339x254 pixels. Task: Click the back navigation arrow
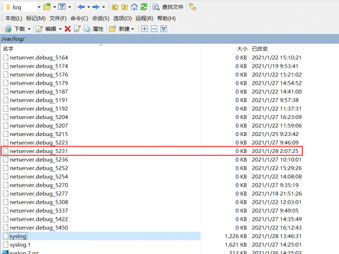click(81, 7)
